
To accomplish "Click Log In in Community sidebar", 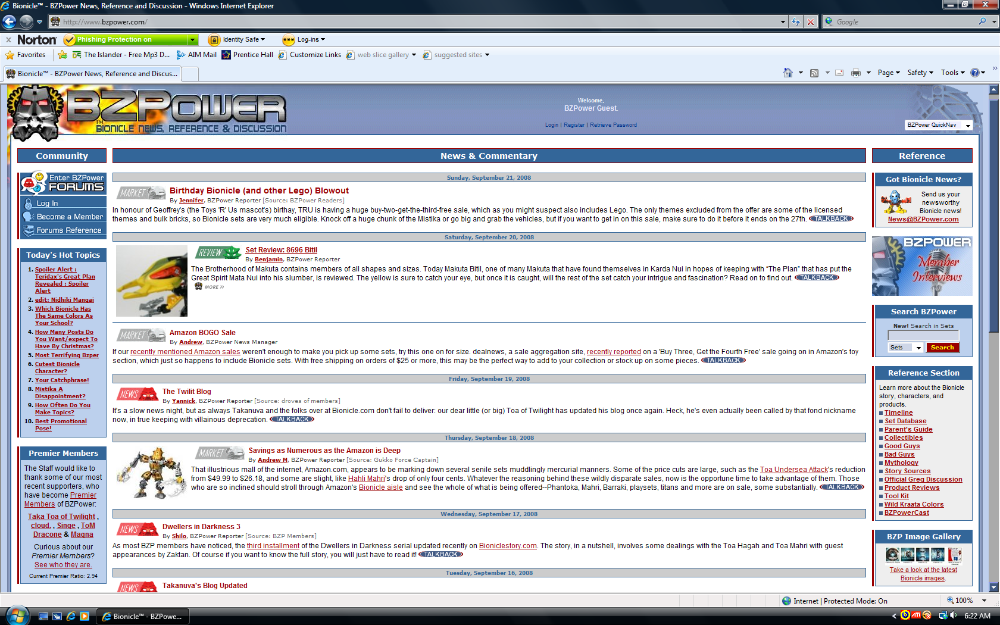I will pyautogui.click(x=63, y=203).
